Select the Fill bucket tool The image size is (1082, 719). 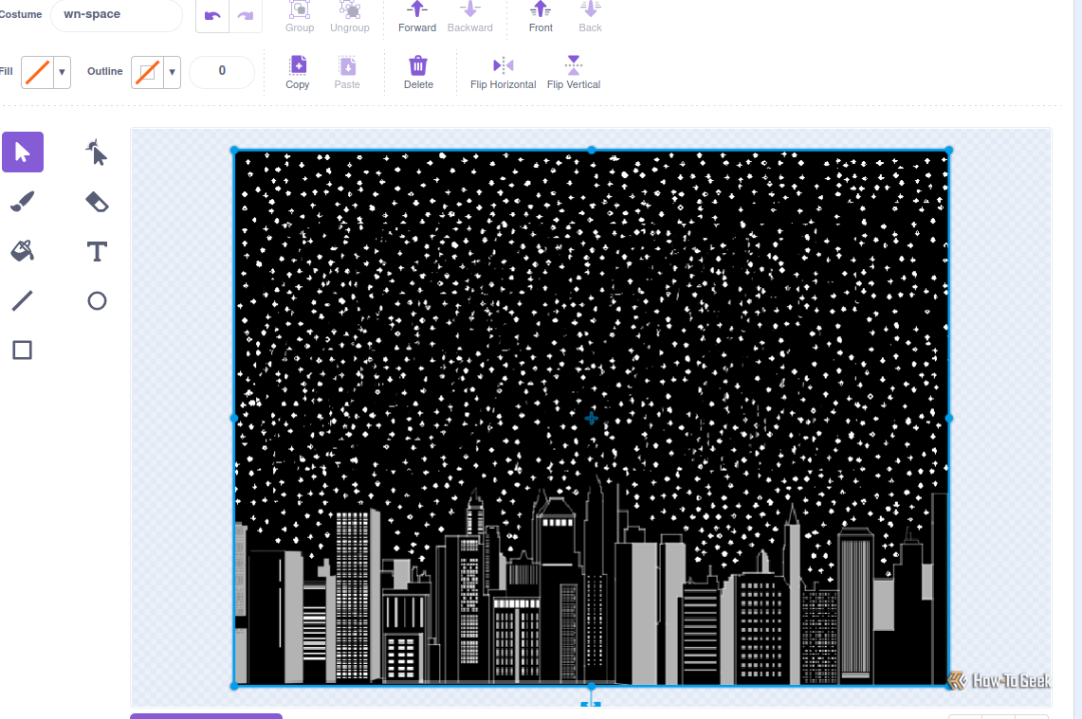pos(23,251)
